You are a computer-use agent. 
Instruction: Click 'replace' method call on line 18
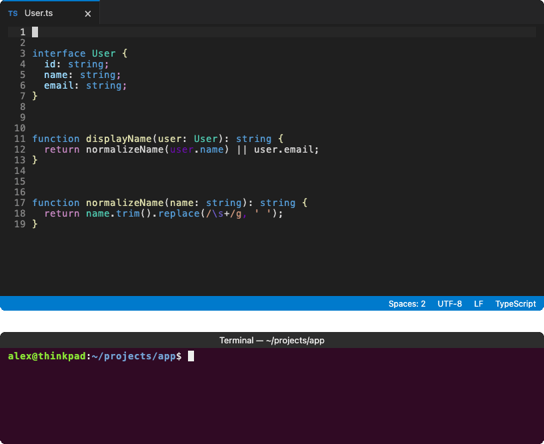pyautogui.click(x=179, y=214)
